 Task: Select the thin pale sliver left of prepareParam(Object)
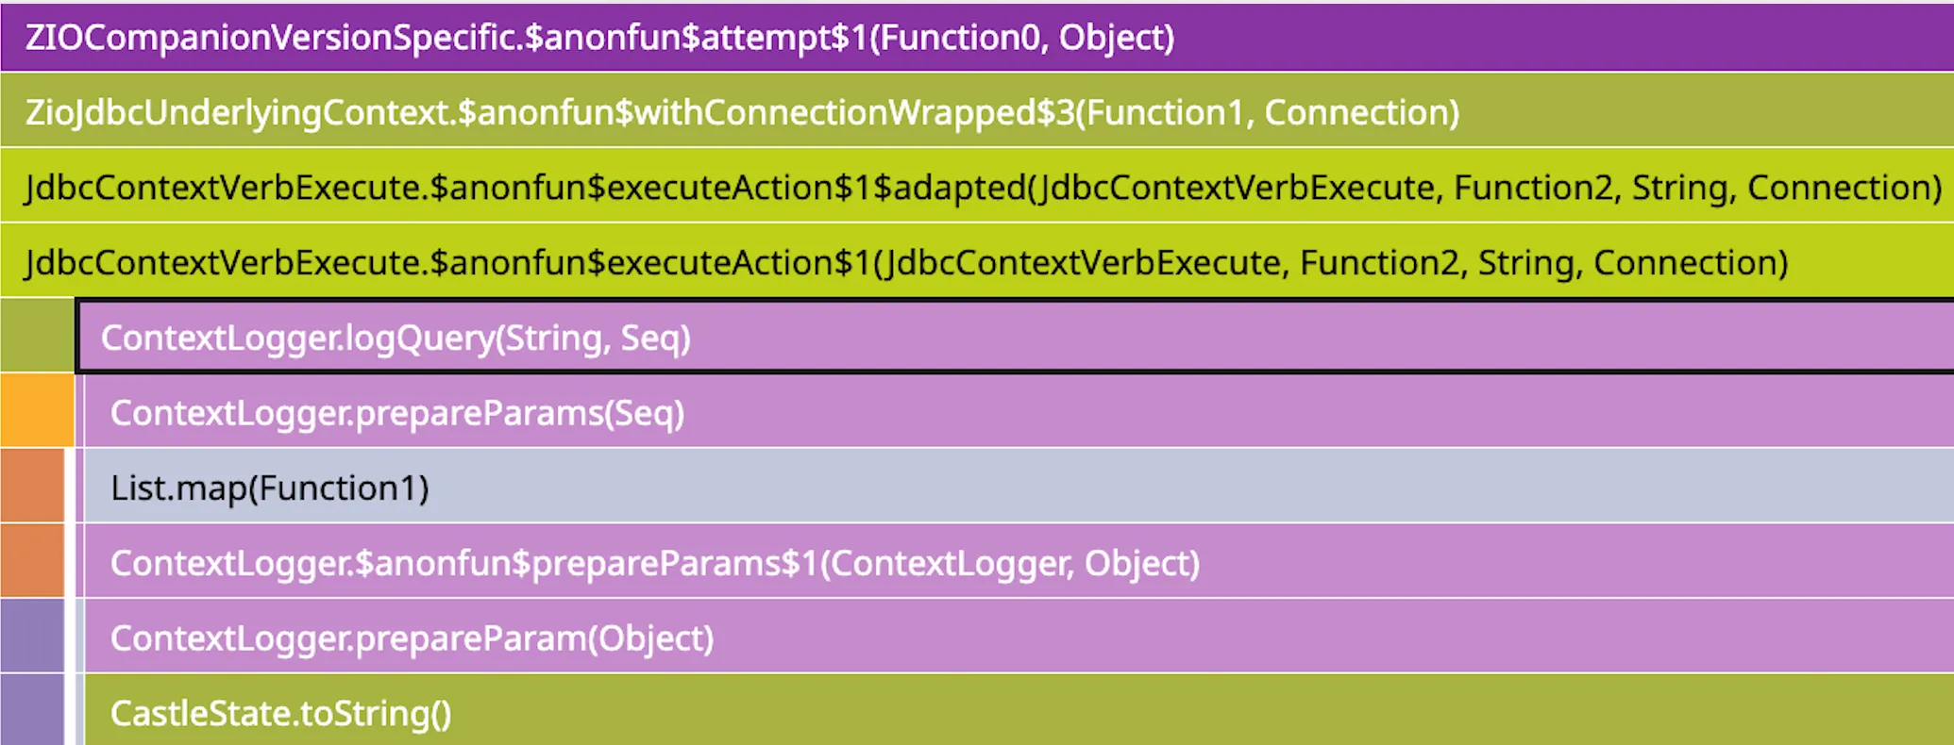click(79, 637)
